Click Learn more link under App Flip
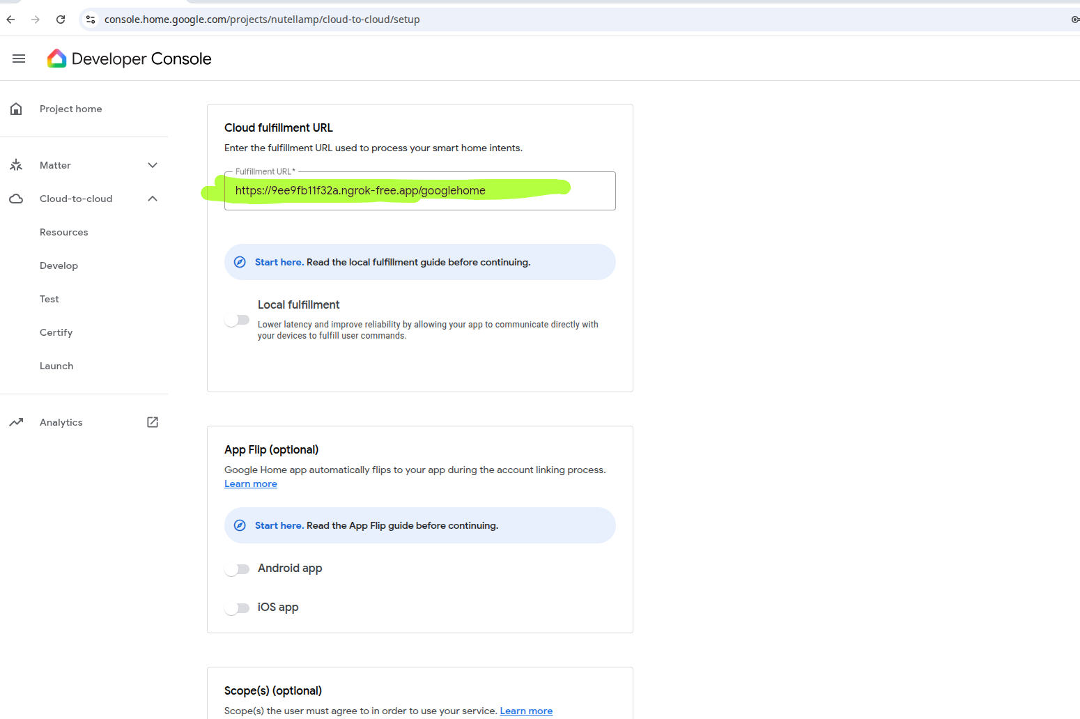 [251, 484]
